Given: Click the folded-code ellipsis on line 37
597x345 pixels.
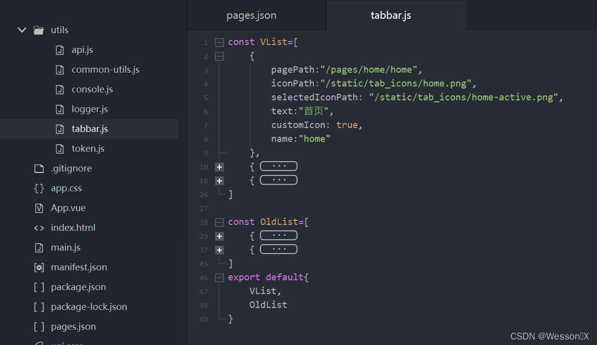Looking at the screenshot, I should [279, 249].
